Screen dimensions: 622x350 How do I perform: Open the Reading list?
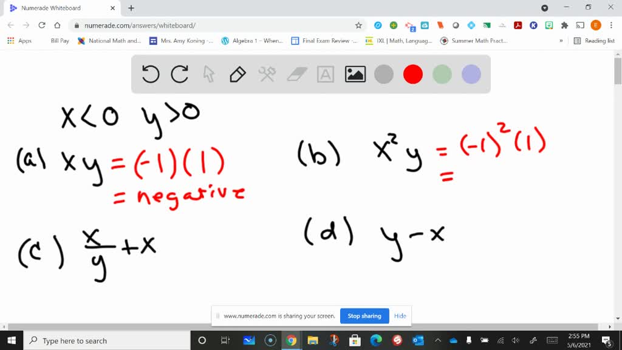coord(594,41)
